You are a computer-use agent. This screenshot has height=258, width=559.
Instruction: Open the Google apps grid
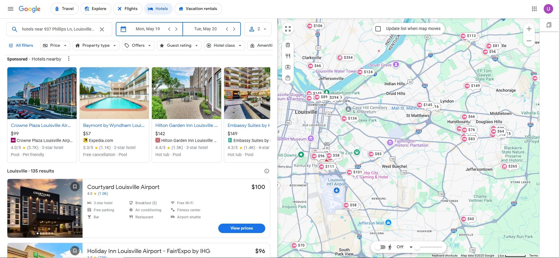click(534, 9)
